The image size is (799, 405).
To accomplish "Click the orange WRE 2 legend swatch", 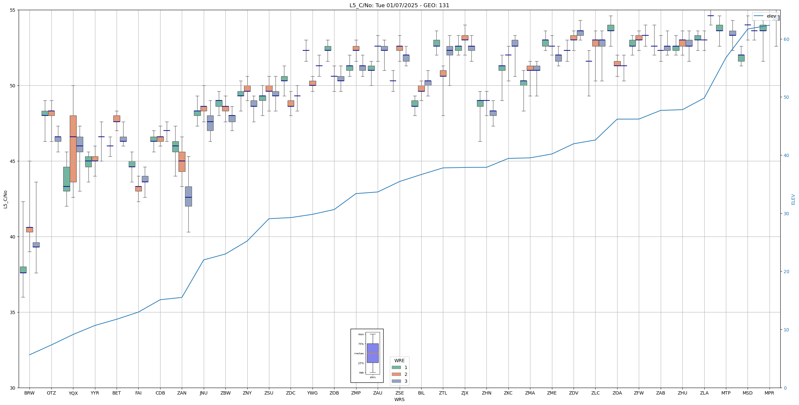I will point(396,374).
